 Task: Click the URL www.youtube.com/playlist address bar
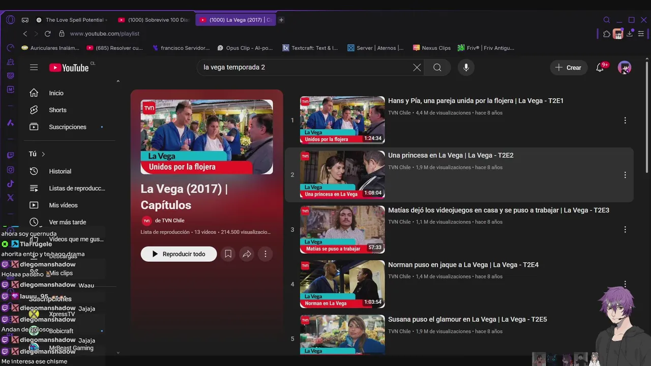pos(104,34)
